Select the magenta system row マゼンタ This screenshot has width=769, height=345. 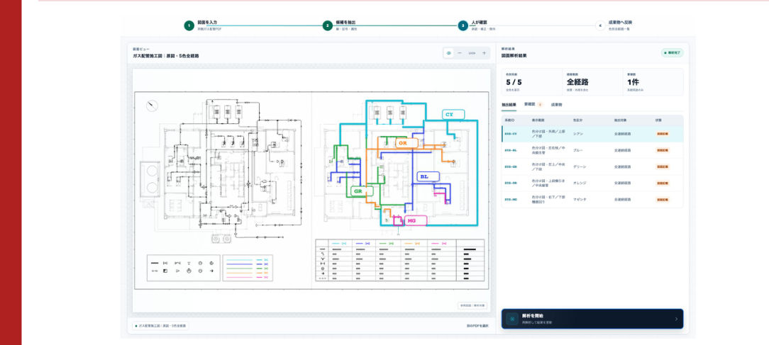pyautogui.click(x=592, y=200)
